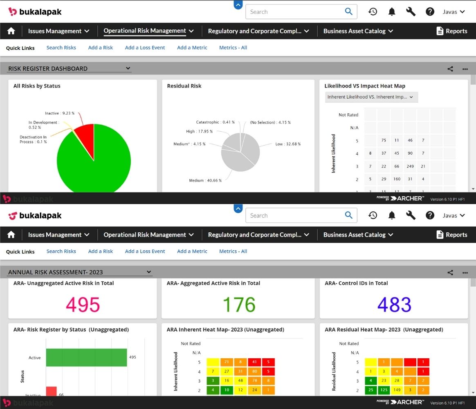476x409 pixels.
Task: Click bottom window vertical scrollbar thumb
Action: 473,282
